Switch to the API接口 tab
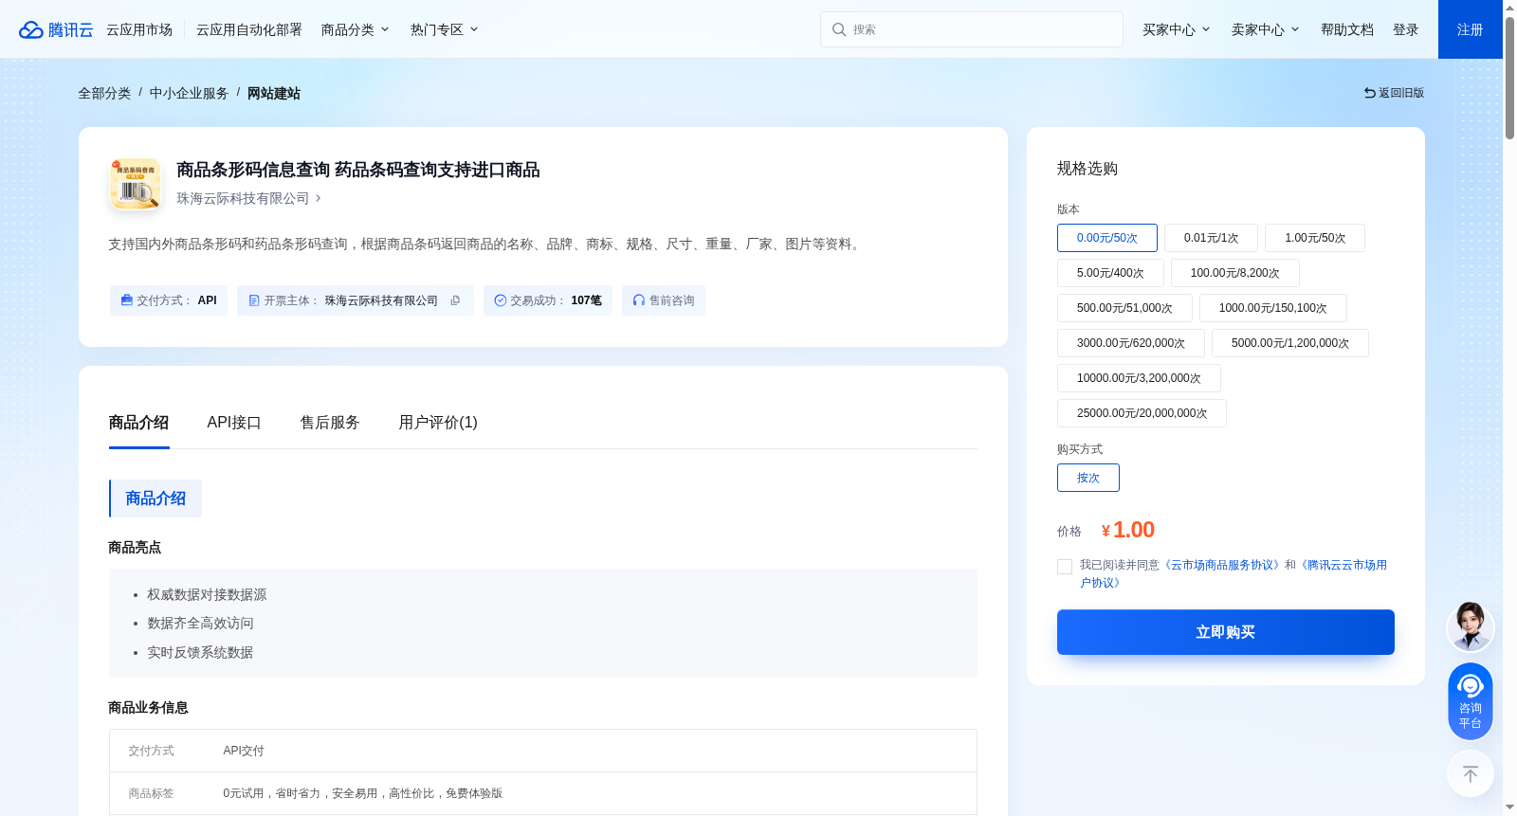The width and height of the screenshot is (1517, 816). point(234,423)
